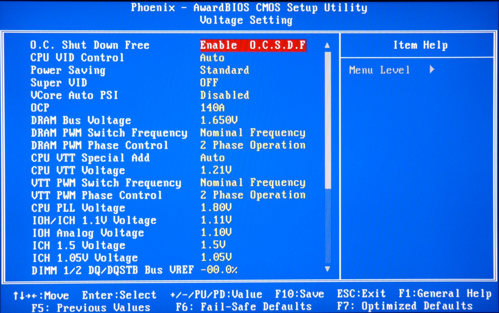499x313 pixels.
Task: Click the OCP 140A value
Action: point(212,108)
